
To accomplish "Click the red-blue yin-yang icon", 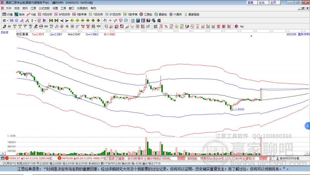I will 236,27.
